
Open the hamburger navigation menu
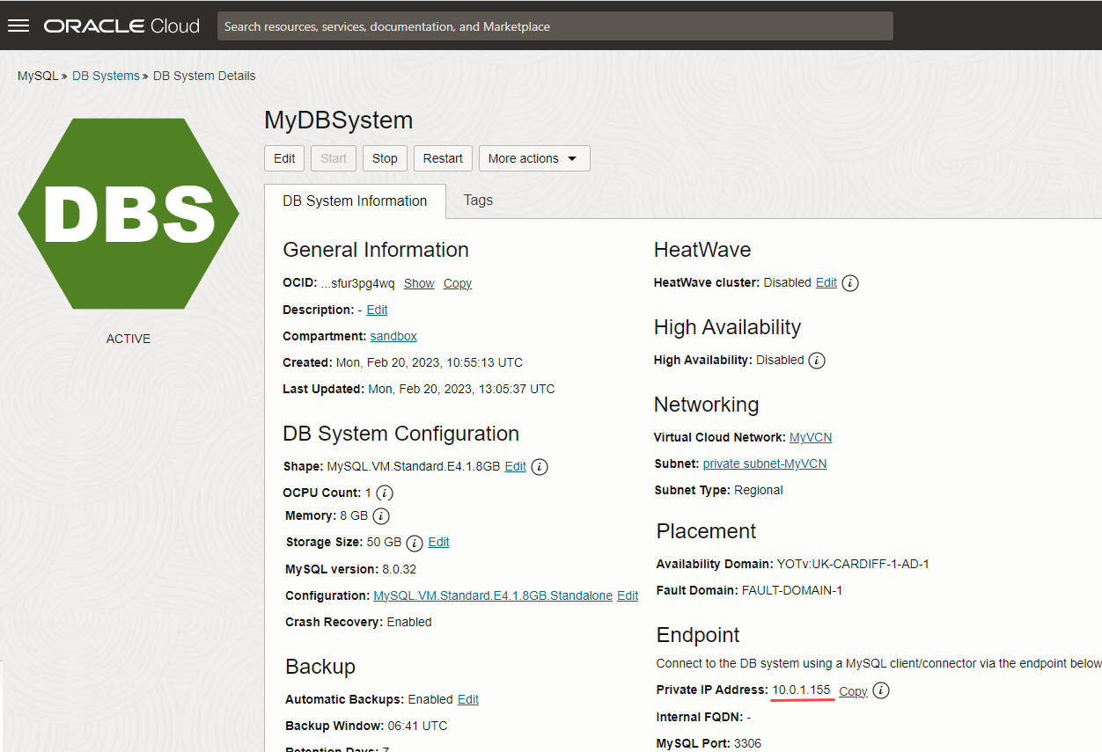[x=18, y=26]
